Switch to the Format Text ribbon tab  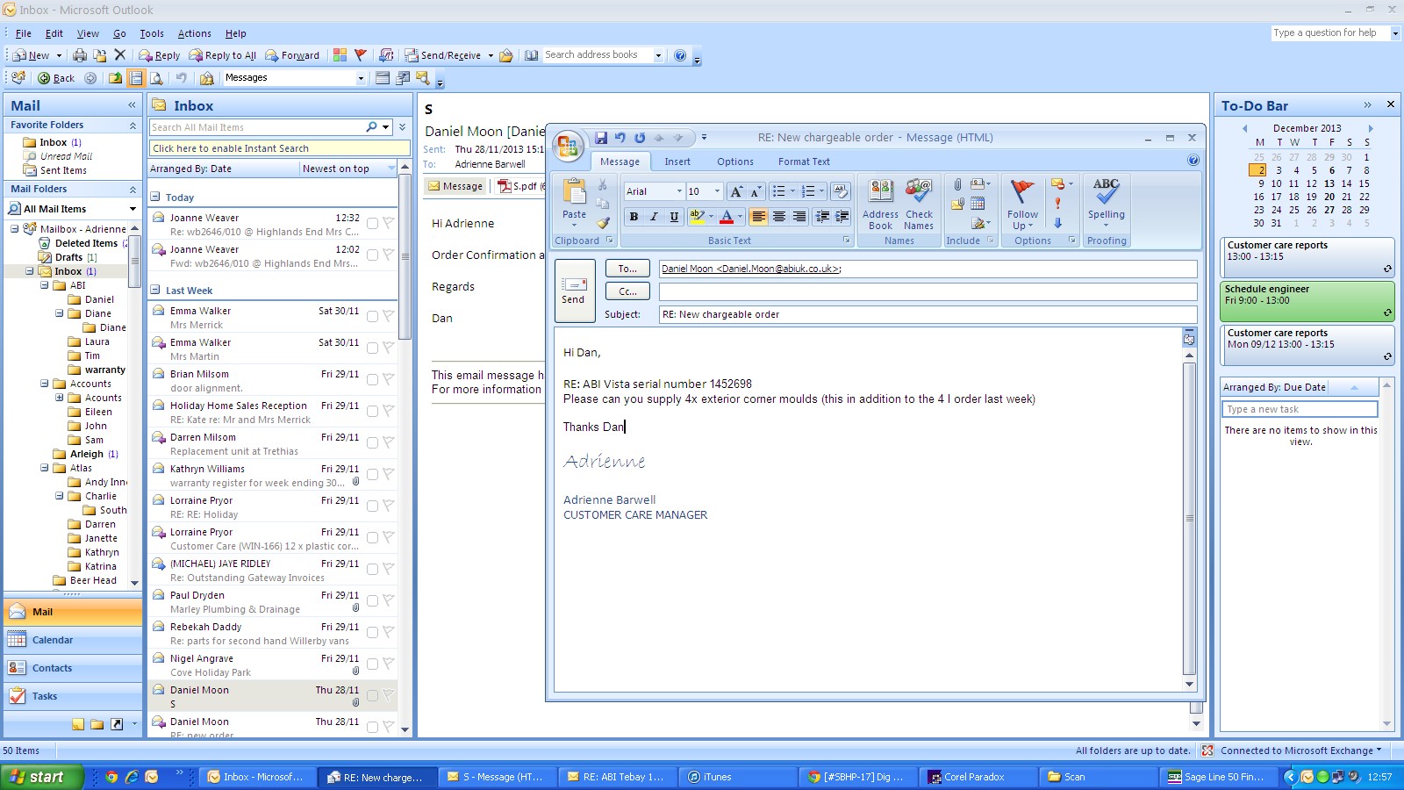[x=803, y=162]
